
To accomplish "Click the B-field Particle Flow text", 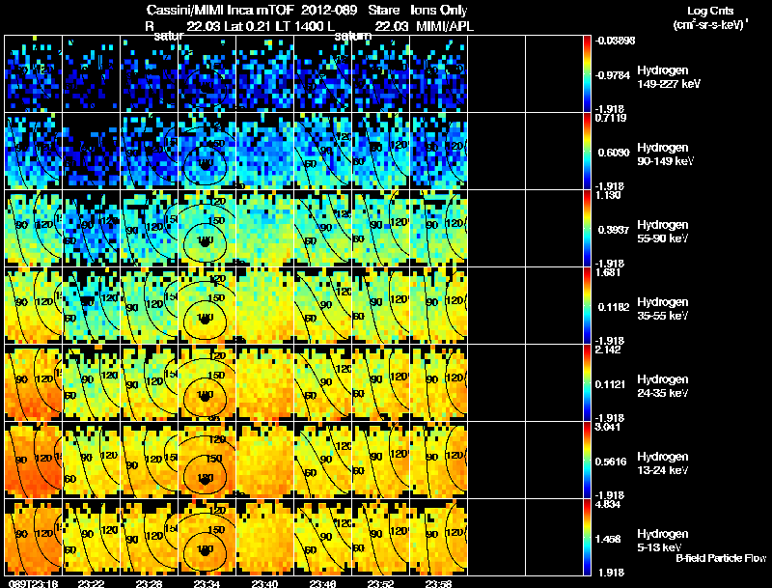I will 721,558.
